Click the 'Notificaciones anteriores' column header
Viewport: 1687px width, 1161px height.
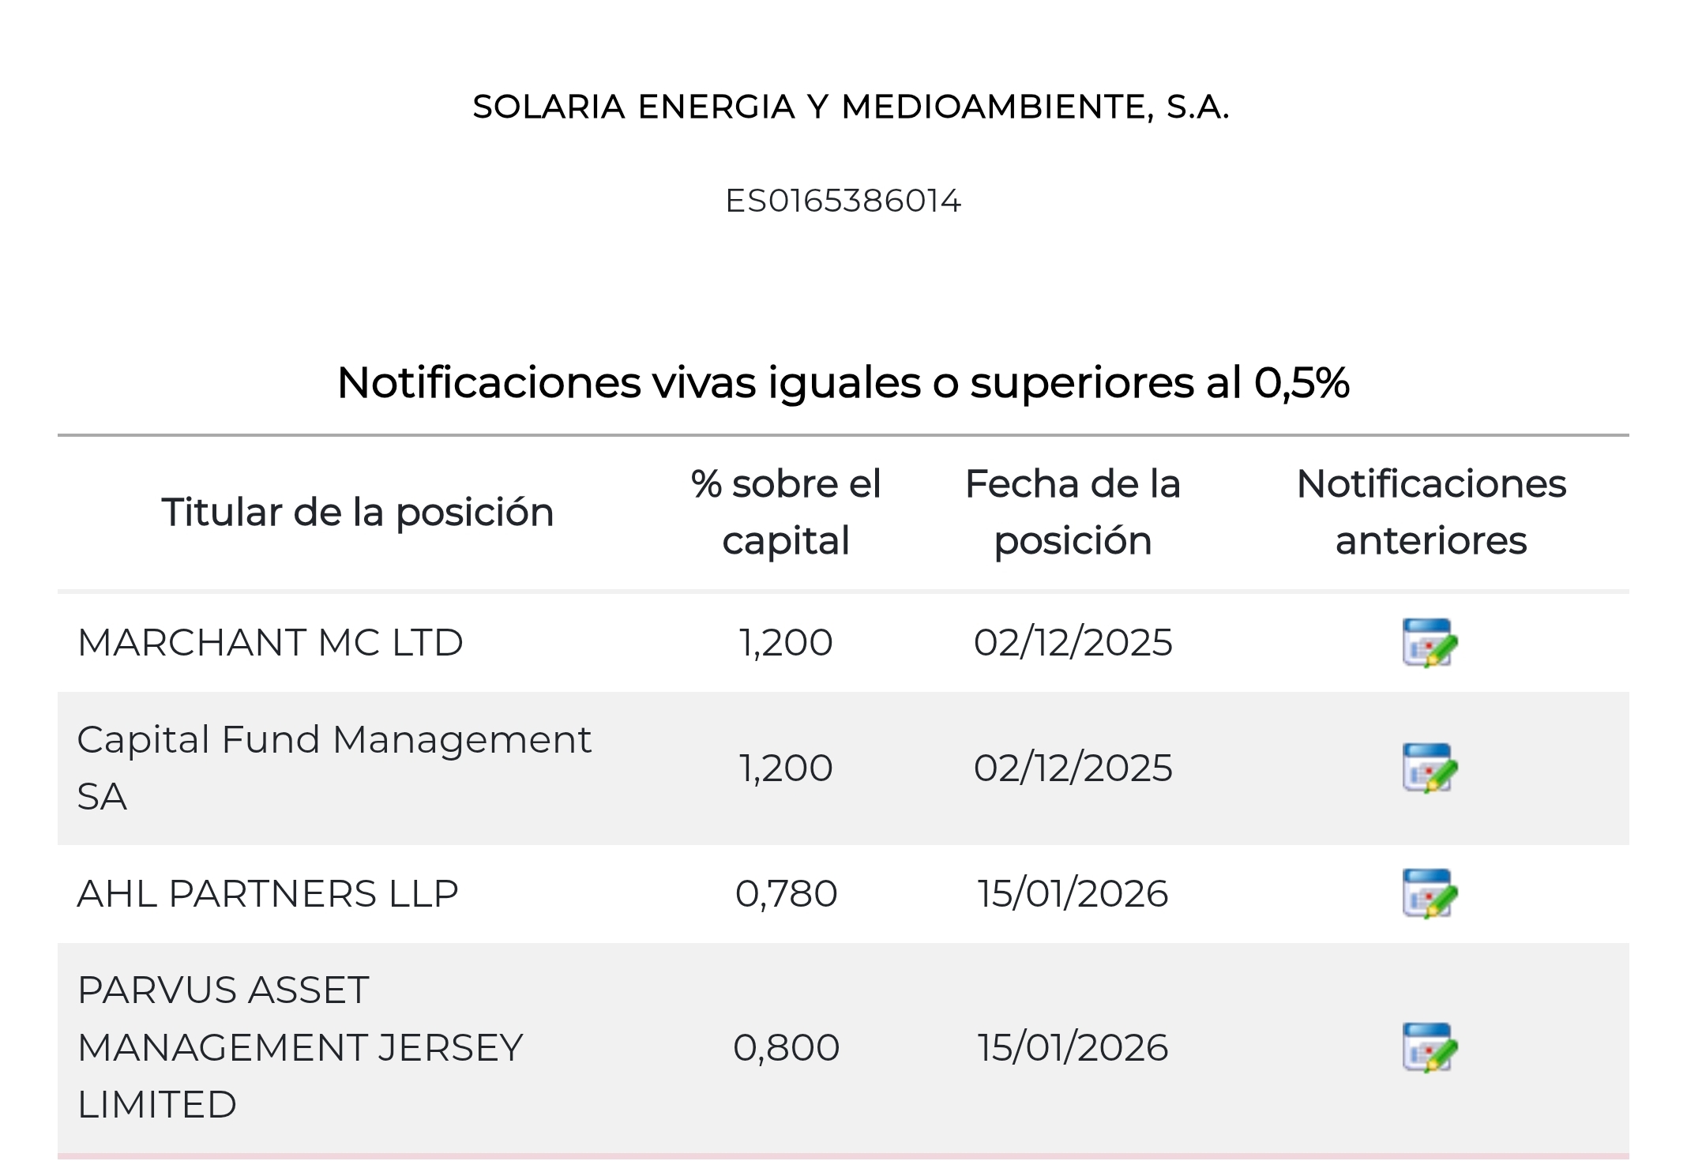pyautogui.click(x=1430, y=513)
